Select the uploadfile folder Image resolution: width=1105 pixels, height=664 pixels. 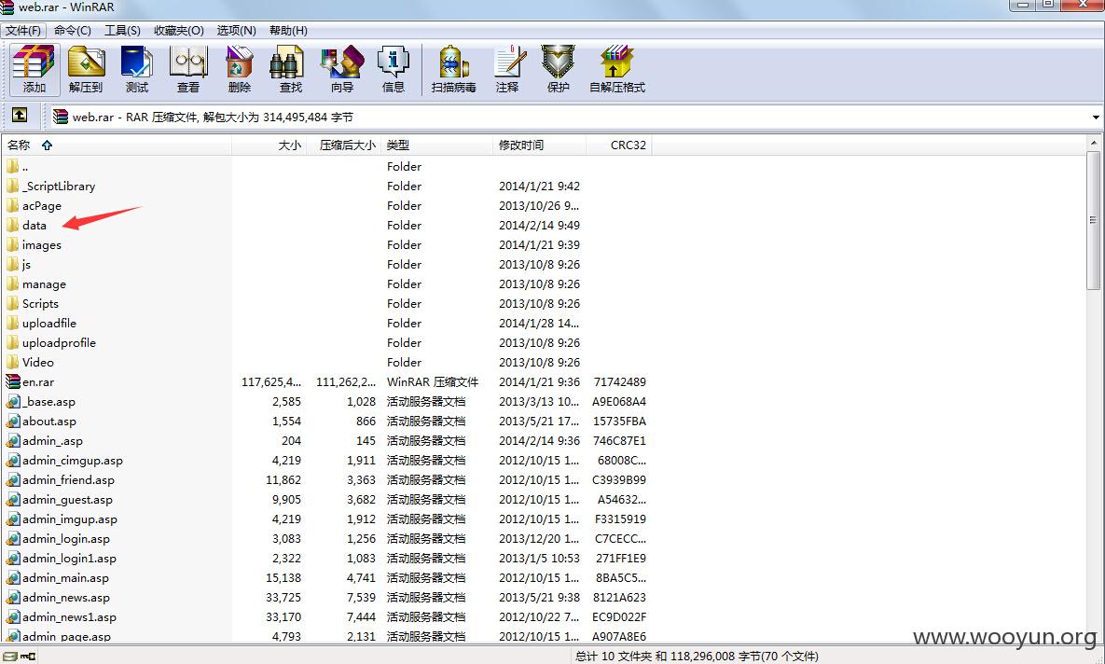tap(48, 323)
